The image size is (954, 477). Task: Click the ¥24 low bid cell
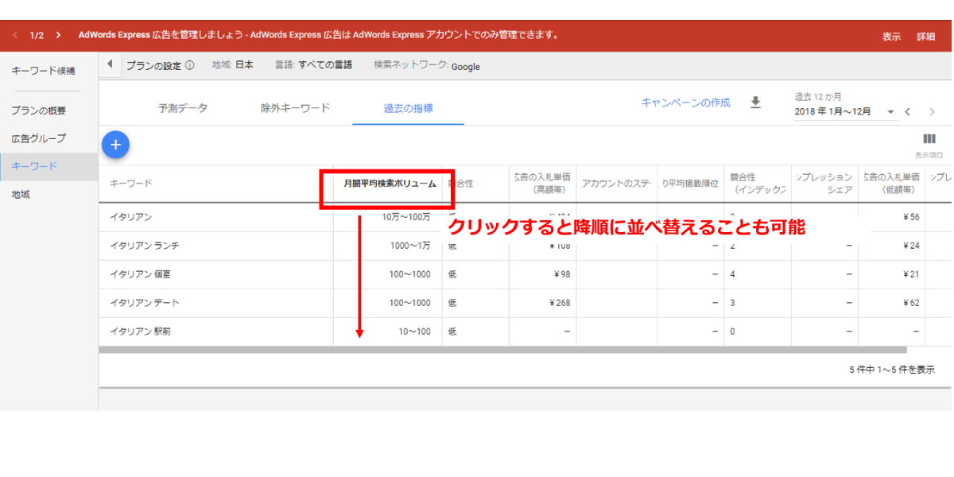(x=911, y=246)
